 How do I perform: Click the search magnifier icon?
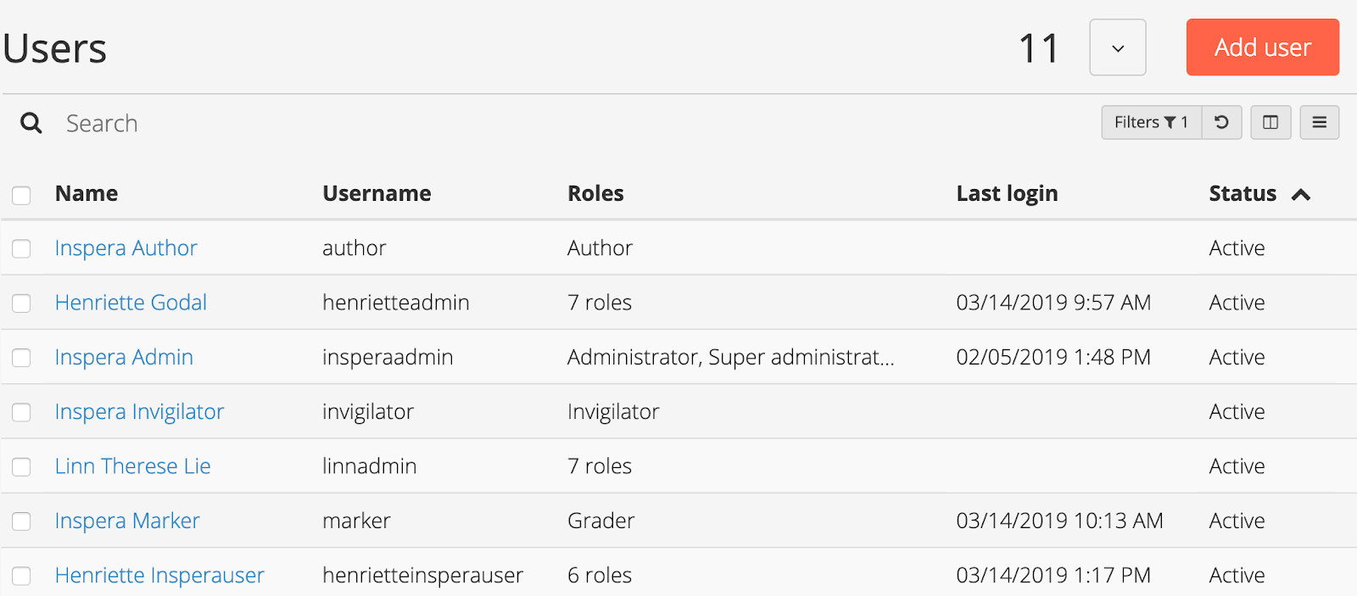31,123
